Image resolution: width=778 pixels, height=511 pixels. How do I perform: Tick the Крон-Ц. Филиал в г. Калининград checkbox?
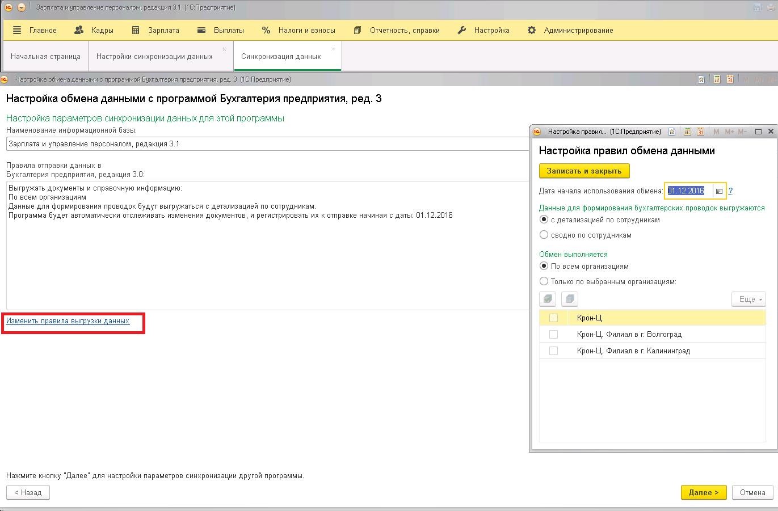(553, 351)
